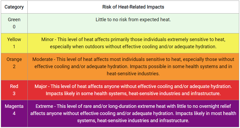
Task: Click the number 1 under Yellow
Action: pos(14,47)
